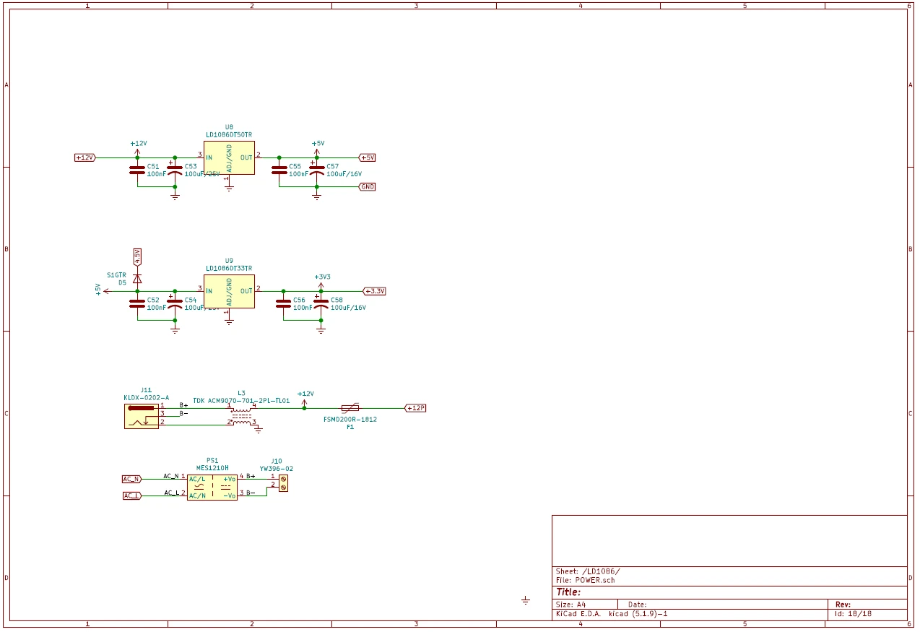
Task: Click the 100nF value of C51
Action: 157,175
